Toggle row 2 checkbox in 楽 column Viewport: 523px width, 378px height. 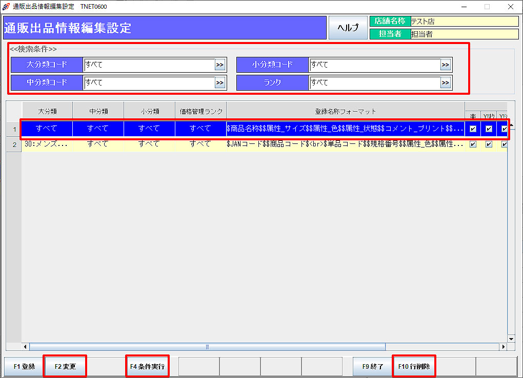click(473, 144)
